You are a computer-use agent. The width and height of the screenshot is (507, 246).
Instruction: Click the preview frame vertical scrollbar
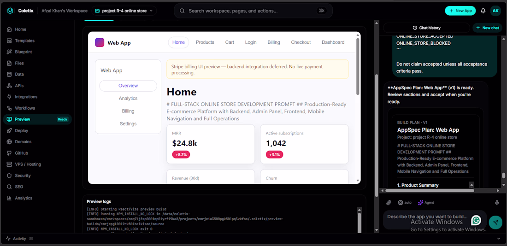358,67
